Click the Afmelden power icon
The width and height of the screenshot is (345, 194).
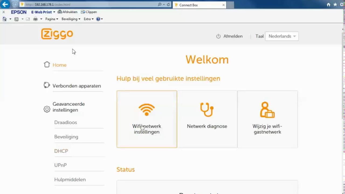pos(218,36)
